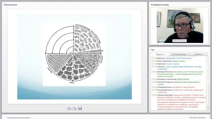Click Наталья Гончаренко's chat message
The height and width of the screenshot is (119, 212).
176,83
